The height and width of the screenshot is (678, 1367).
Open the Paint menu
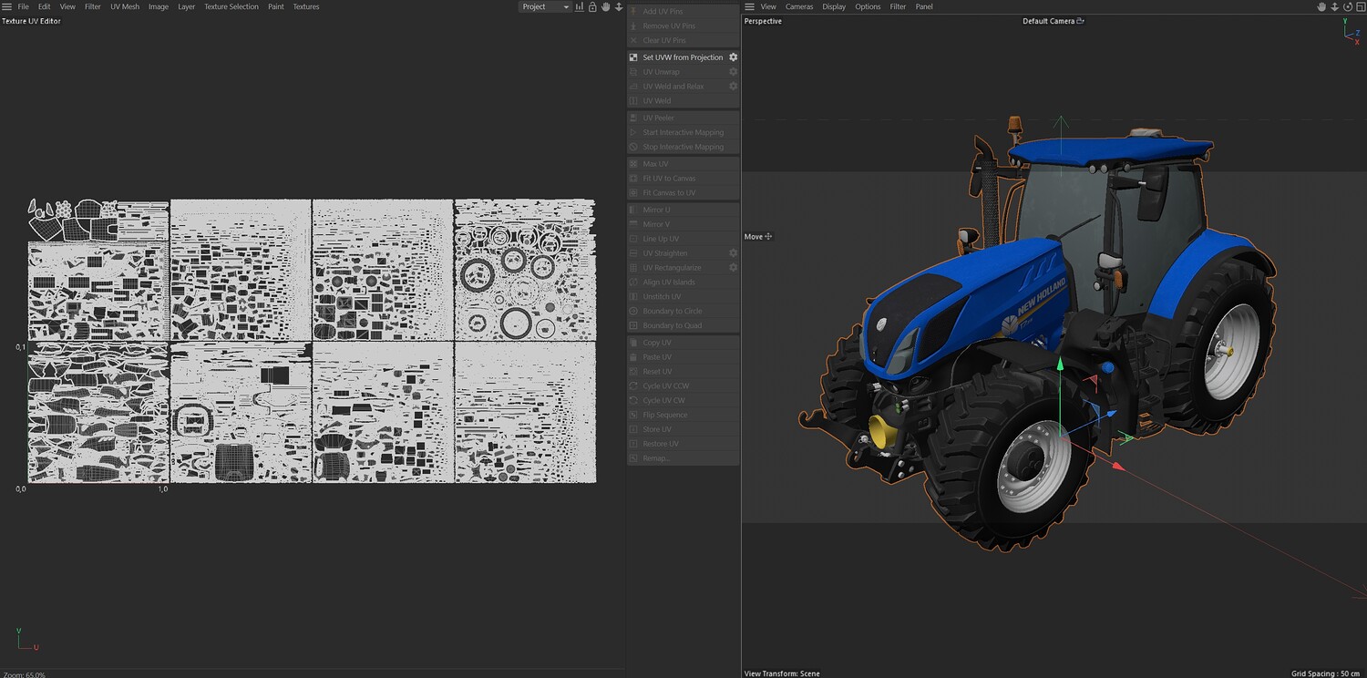(x=276, y=6)
